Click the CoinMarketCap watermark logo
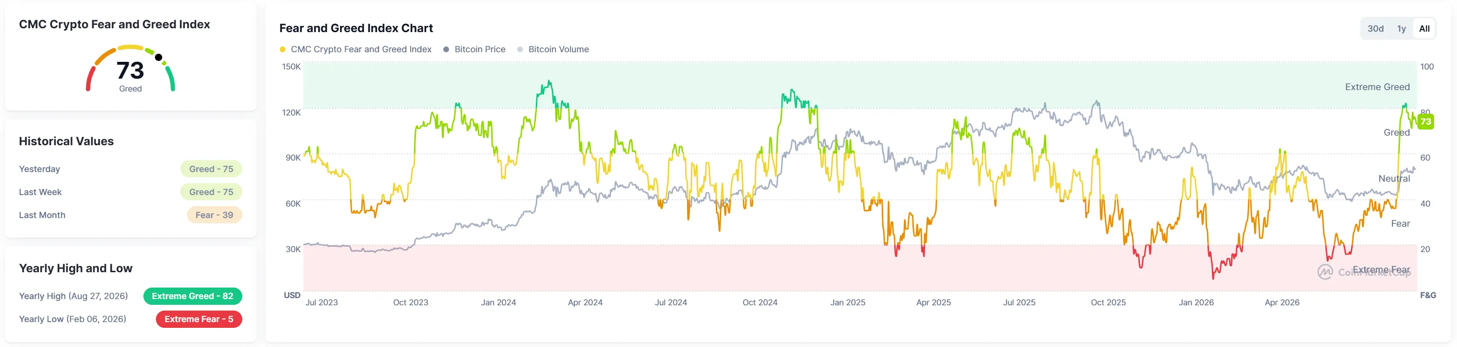 [1325, 272]
